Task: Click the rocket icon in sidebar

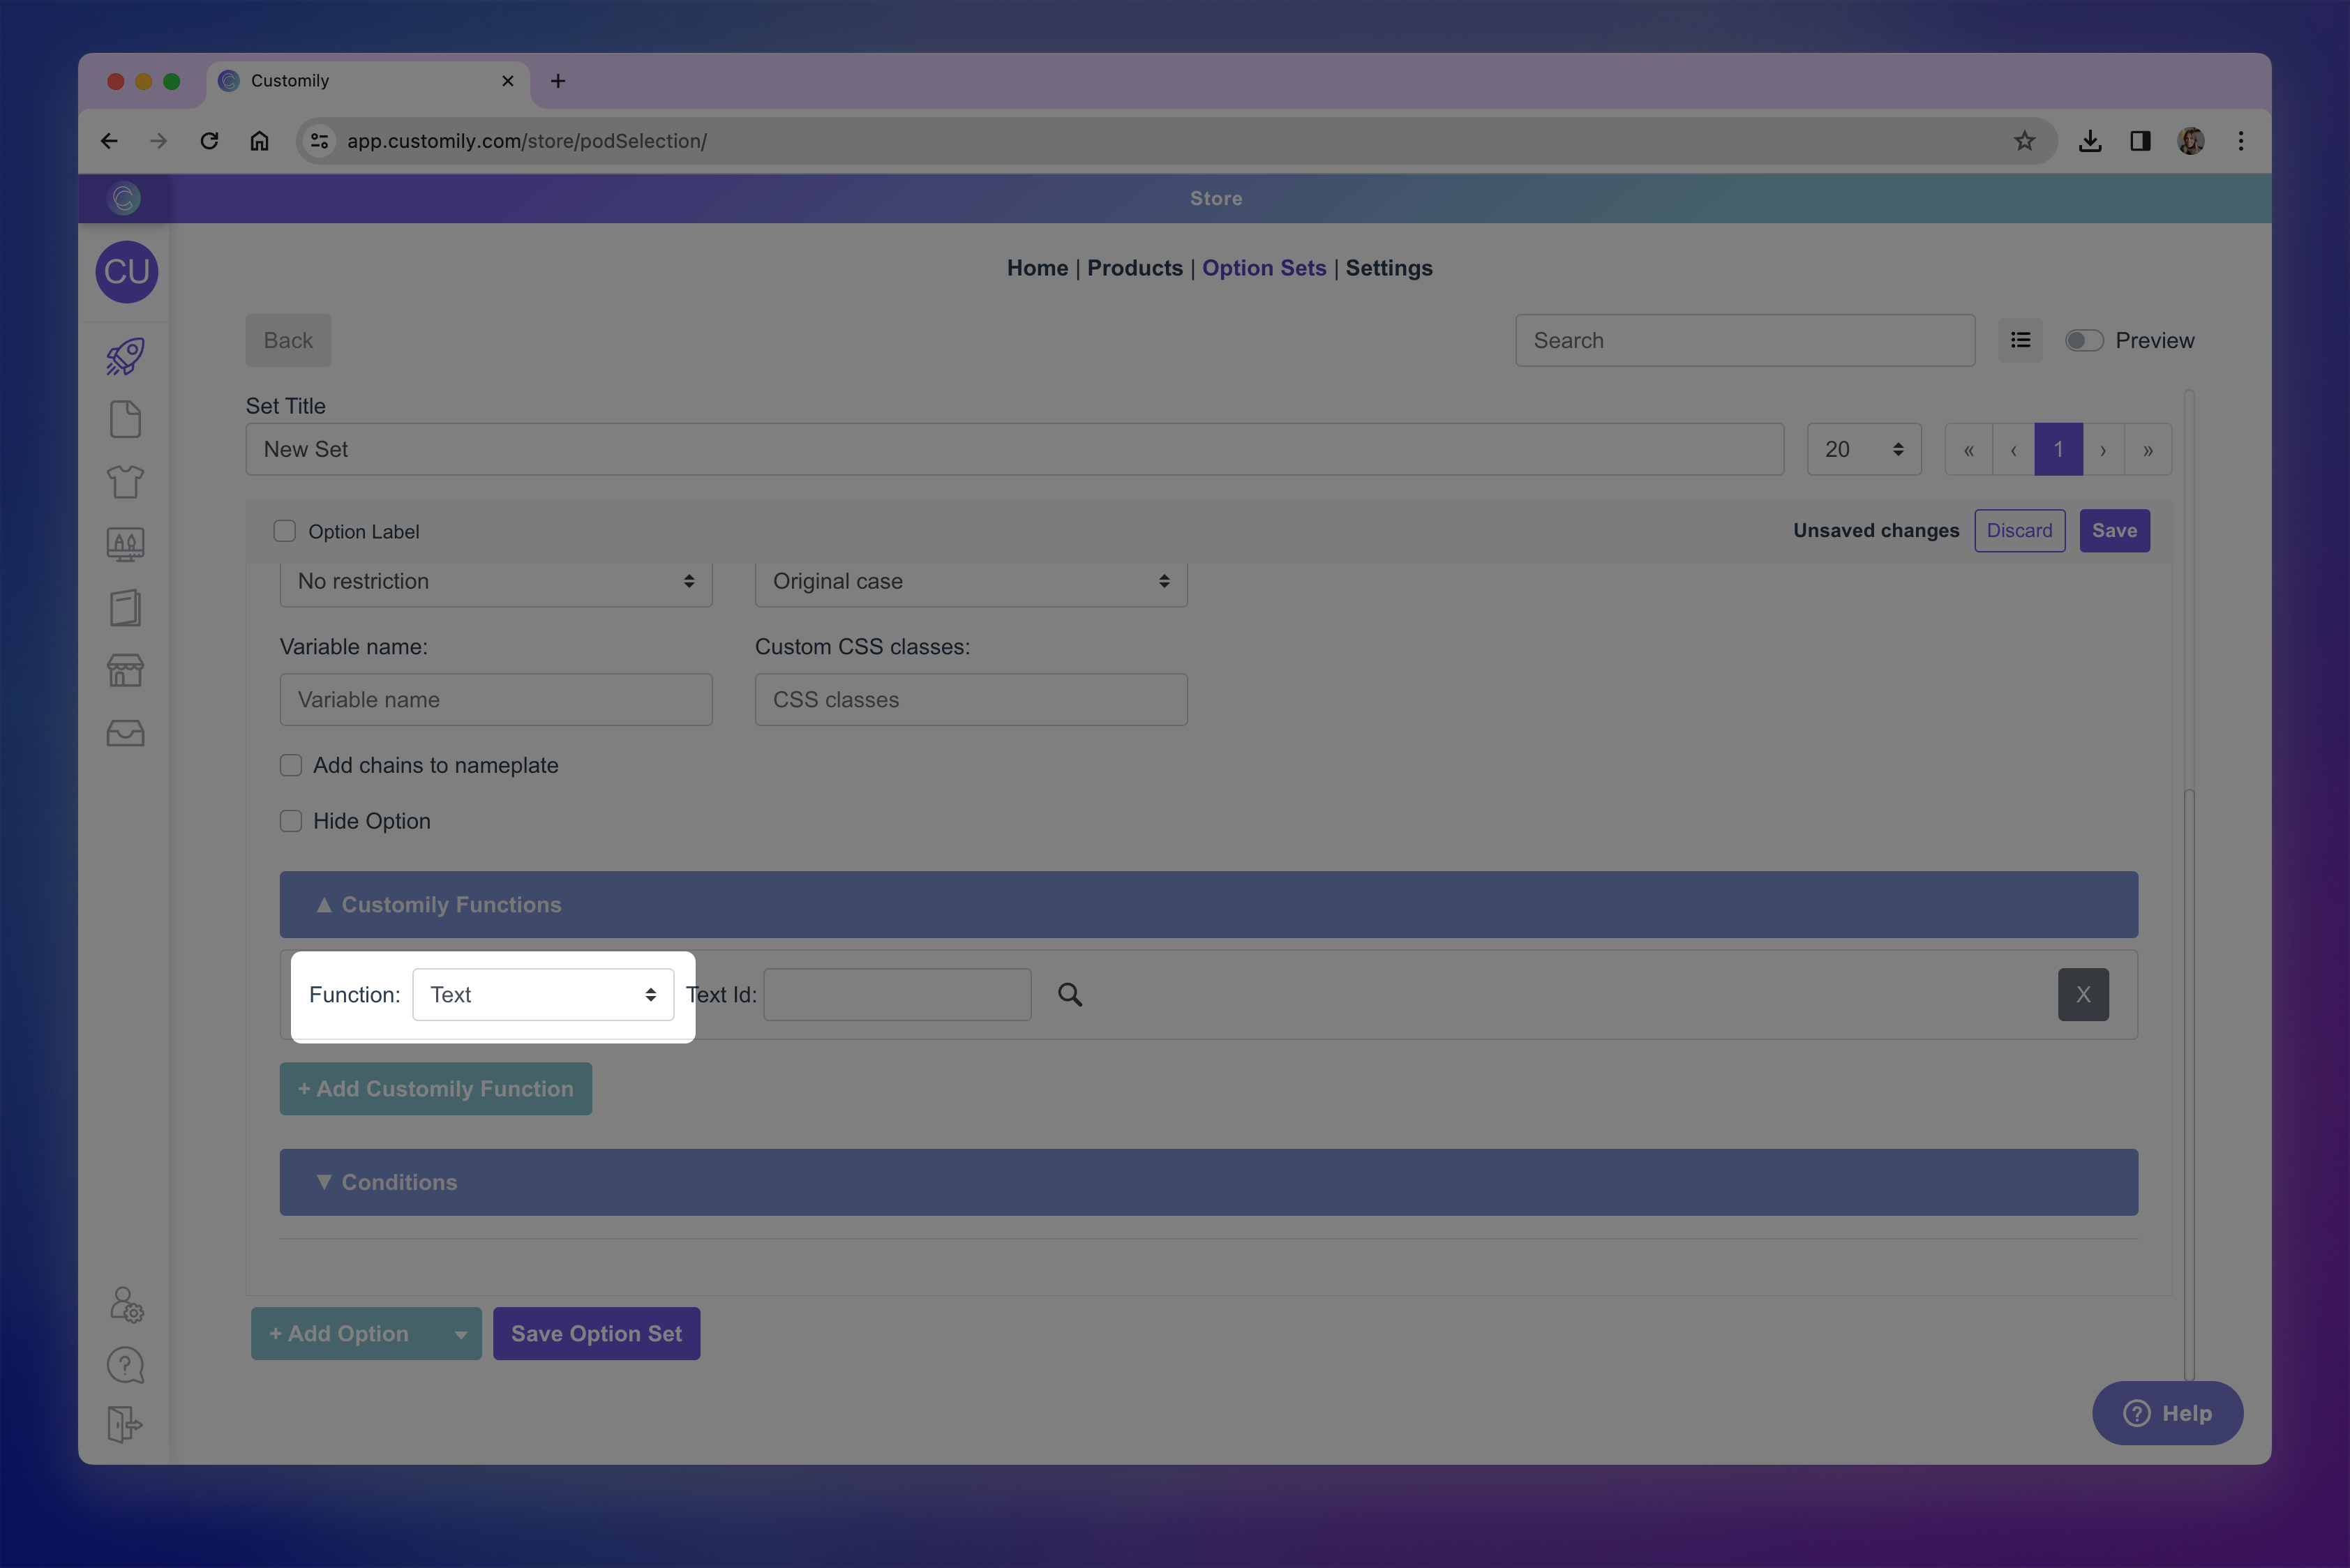Action: click(x=125, y=357)
